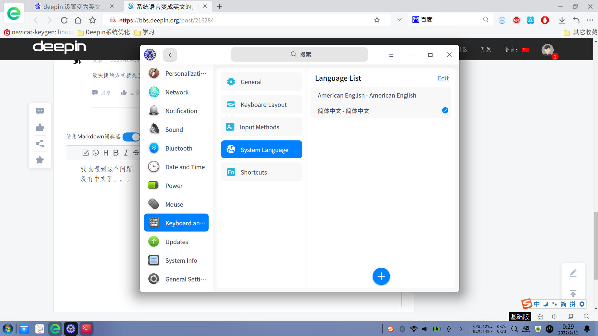Click the deepin logo on forum

click(x=60, y=47)
